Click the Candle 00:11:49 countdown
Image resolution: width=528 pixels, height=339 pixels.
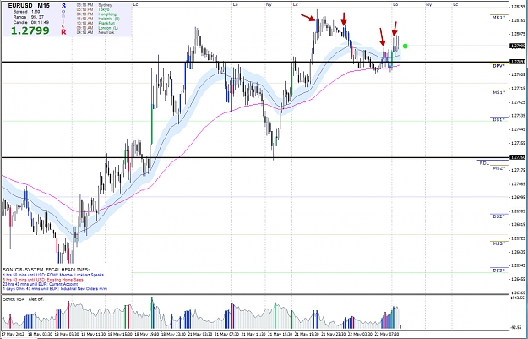30,22
